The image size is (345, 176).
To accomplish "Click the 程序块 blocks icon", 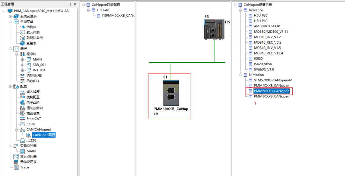I will (x=23, y=54).
